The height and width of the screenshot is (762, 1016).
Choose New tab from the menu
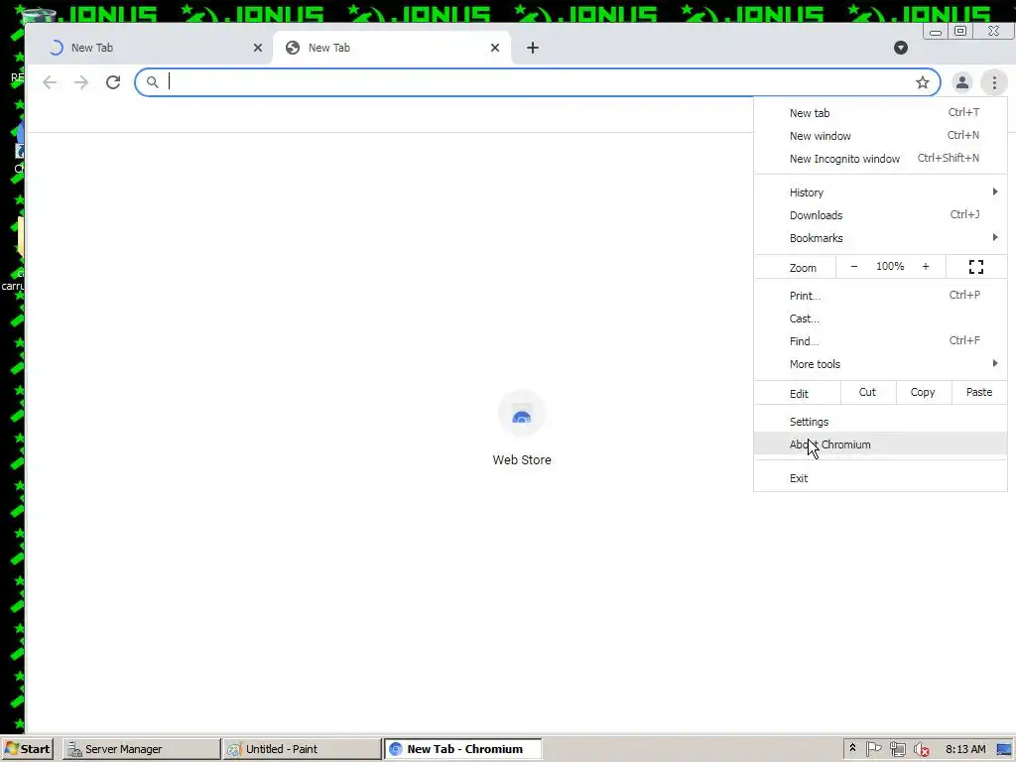[881, 113]
